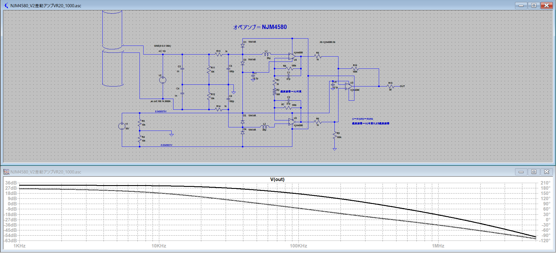Click the schematic window's title bar icon
556x253 pixels.
pyautogui.click(x=6, y=6)
